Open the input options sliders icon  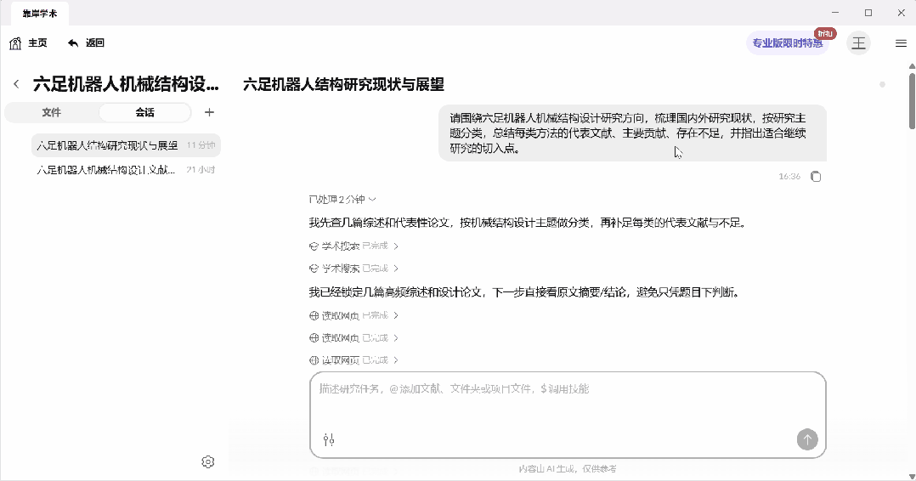(329, 439)
